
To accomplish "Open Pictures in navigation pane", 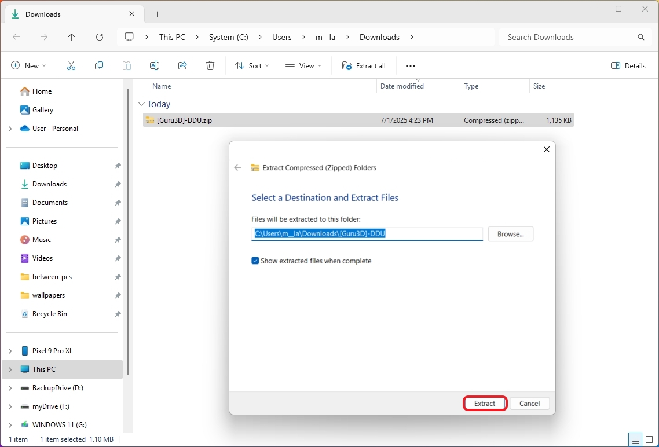I will [x=45, y=221].
